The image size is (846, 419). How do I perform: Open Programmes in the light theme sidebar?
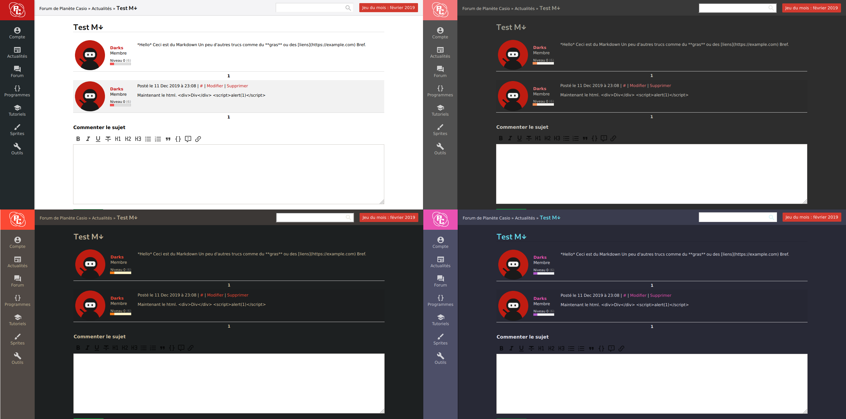17,91
